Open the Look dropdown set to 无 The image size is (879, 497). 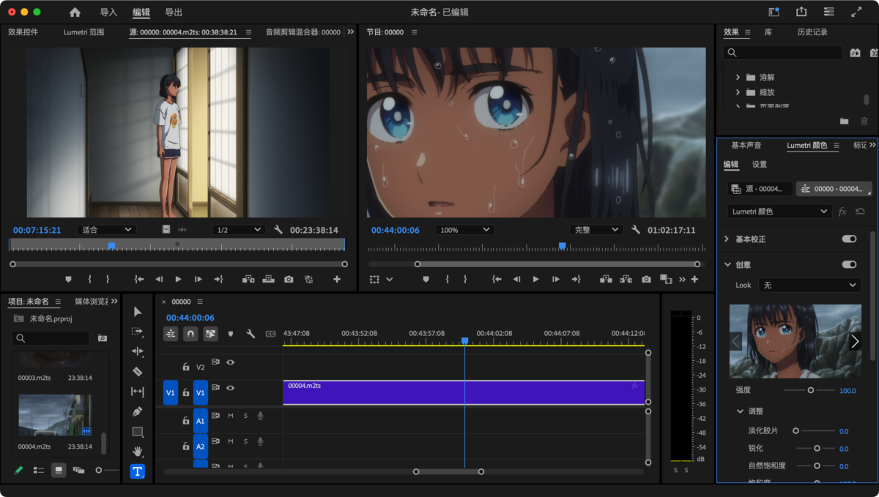809,285
